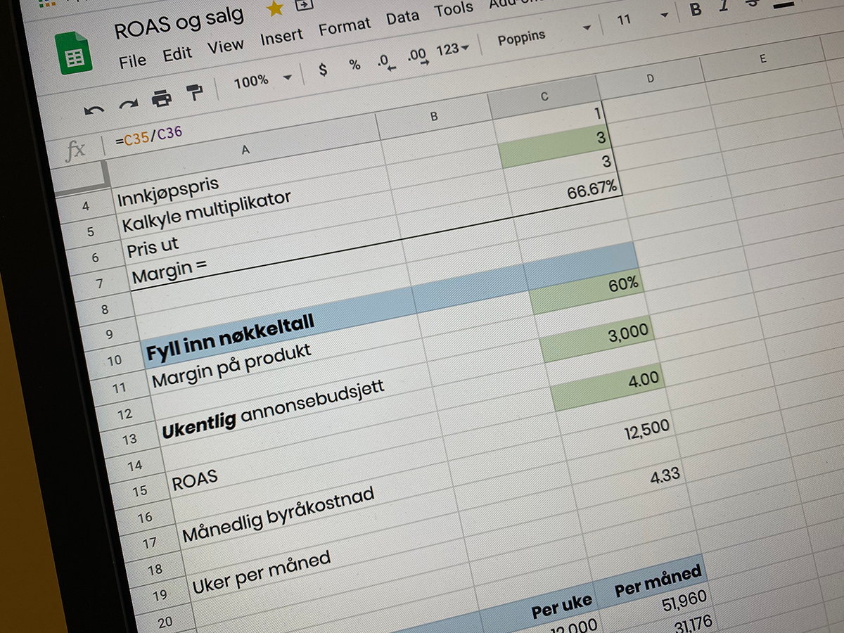The height and width of the screenshot is (633, 844).
Task: Click the move to folder icon
Action: (x=304, y=5)
